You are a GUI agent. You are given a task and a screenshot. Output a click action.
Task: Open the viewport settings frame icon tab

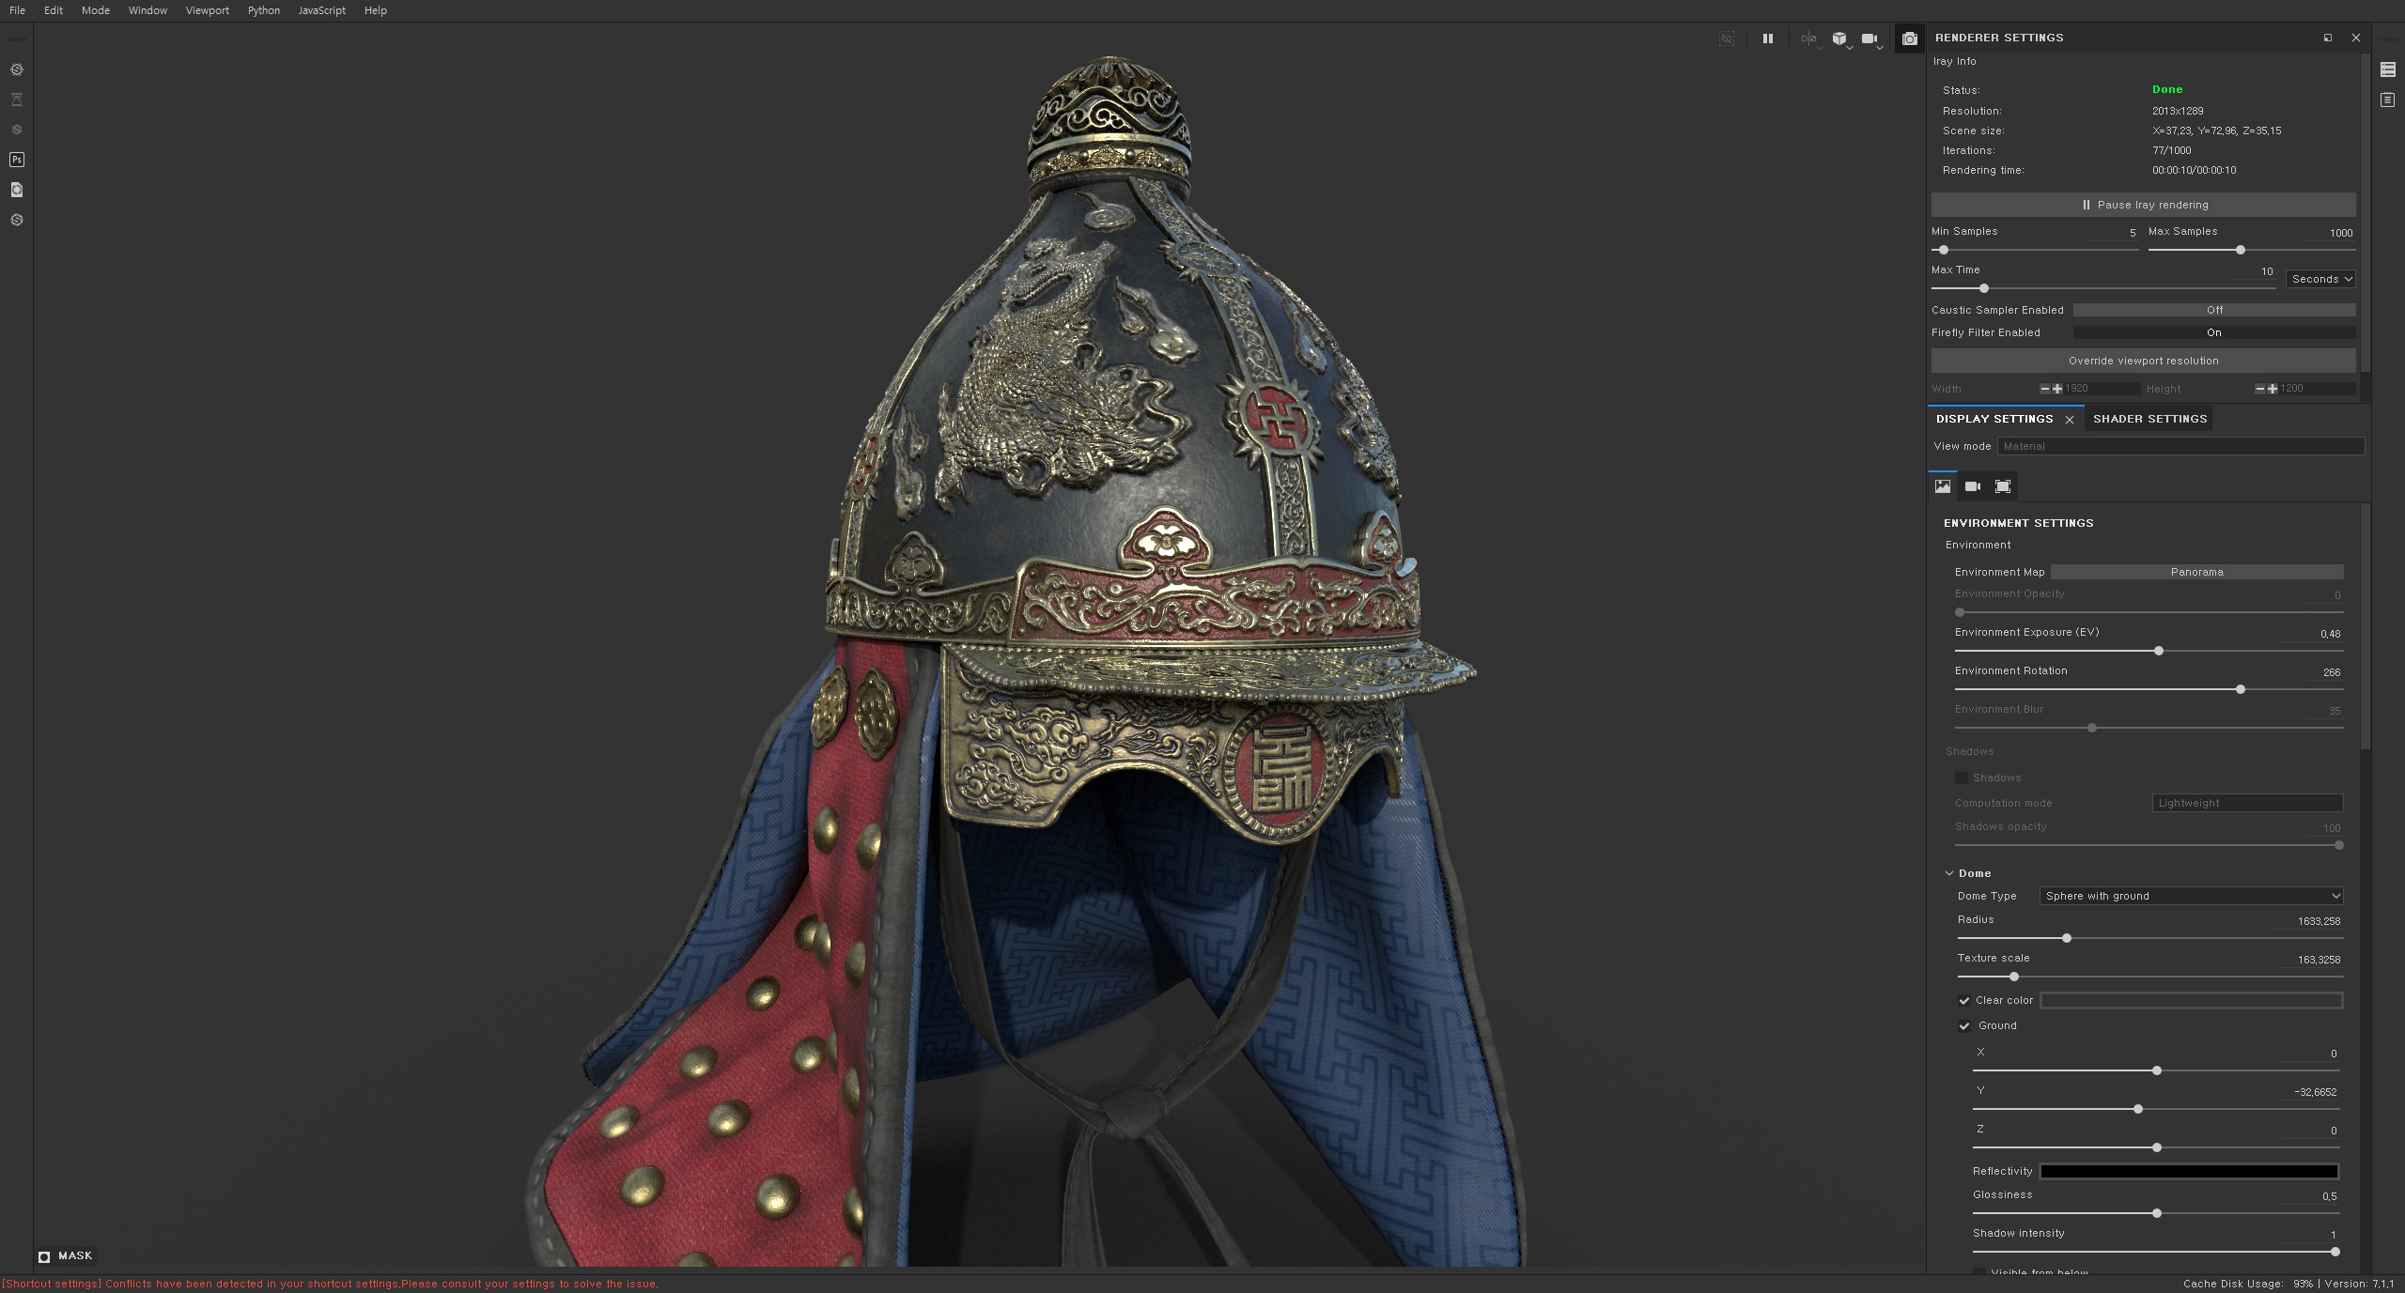click(x=2002, y=486)
